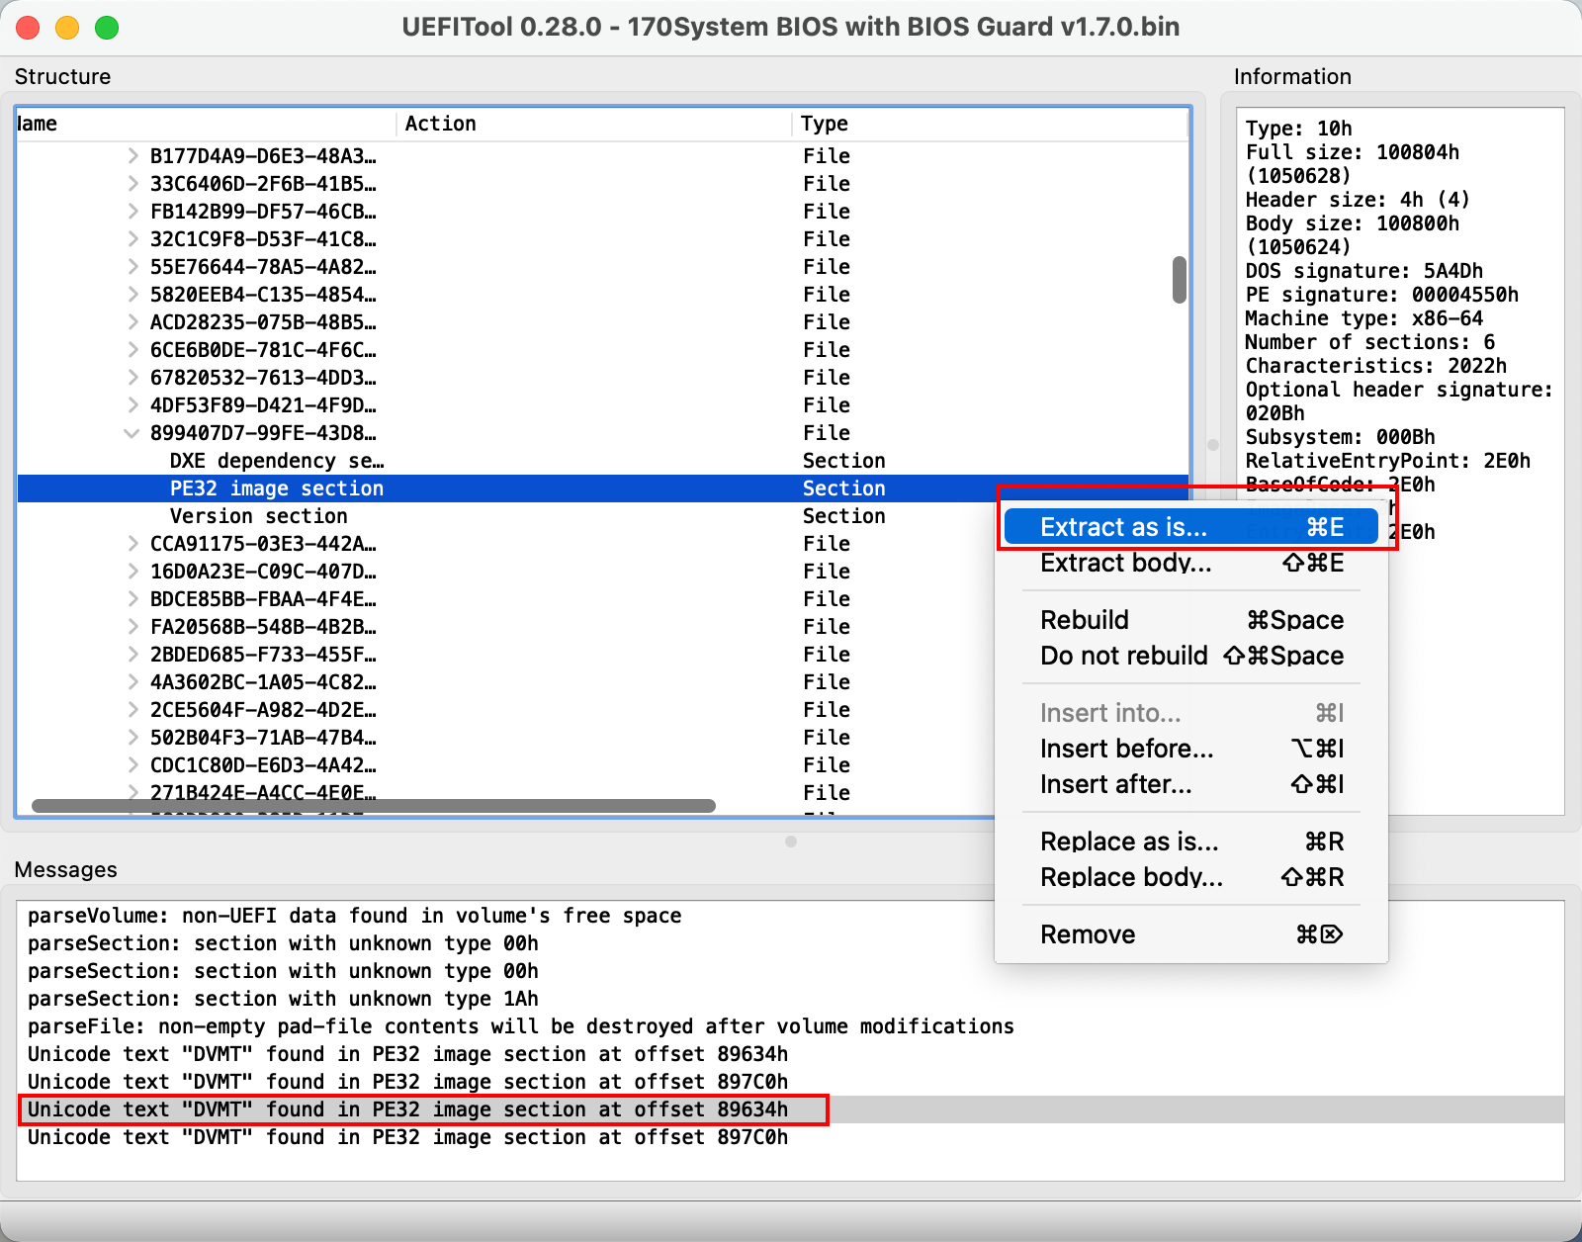The image size is (1582, 1242).
Task: Click the structure tree horizontal scrollbar
Action: coord(374,806)
